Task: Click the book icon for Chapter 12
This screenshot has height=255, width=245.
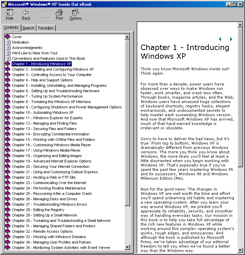Action: pyautogui.click(x=8, y=123)
